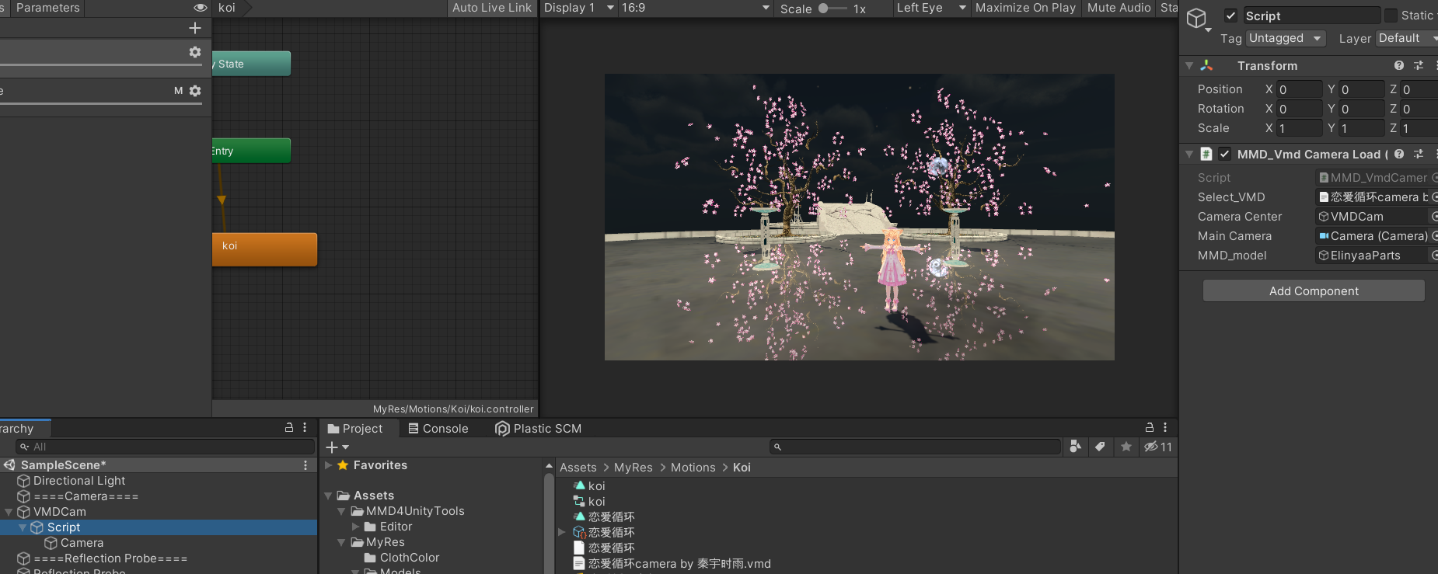Navigate to Assets in the Project breadcrumb
The height and width of the screenshot is (574, 1438).
pyautogui.click(x=578, y=468)
